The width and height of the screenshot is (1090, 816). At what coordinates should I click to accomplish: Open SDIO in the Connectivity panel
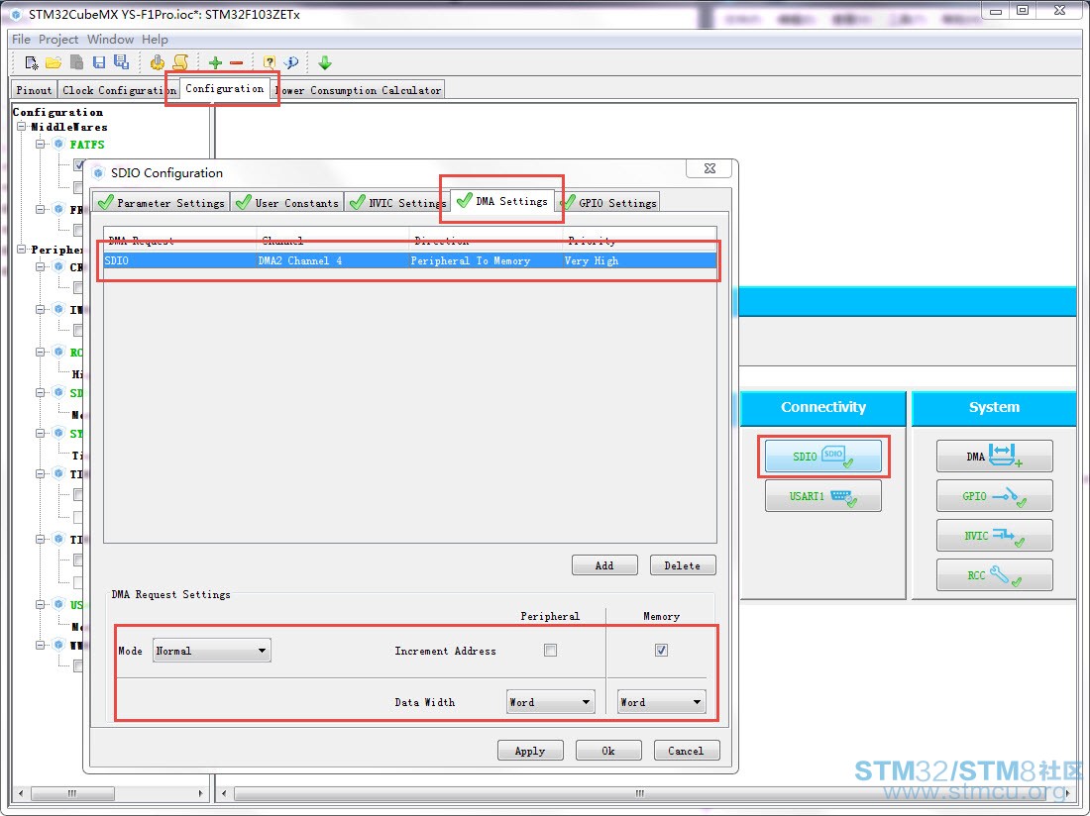click(823, 457)
